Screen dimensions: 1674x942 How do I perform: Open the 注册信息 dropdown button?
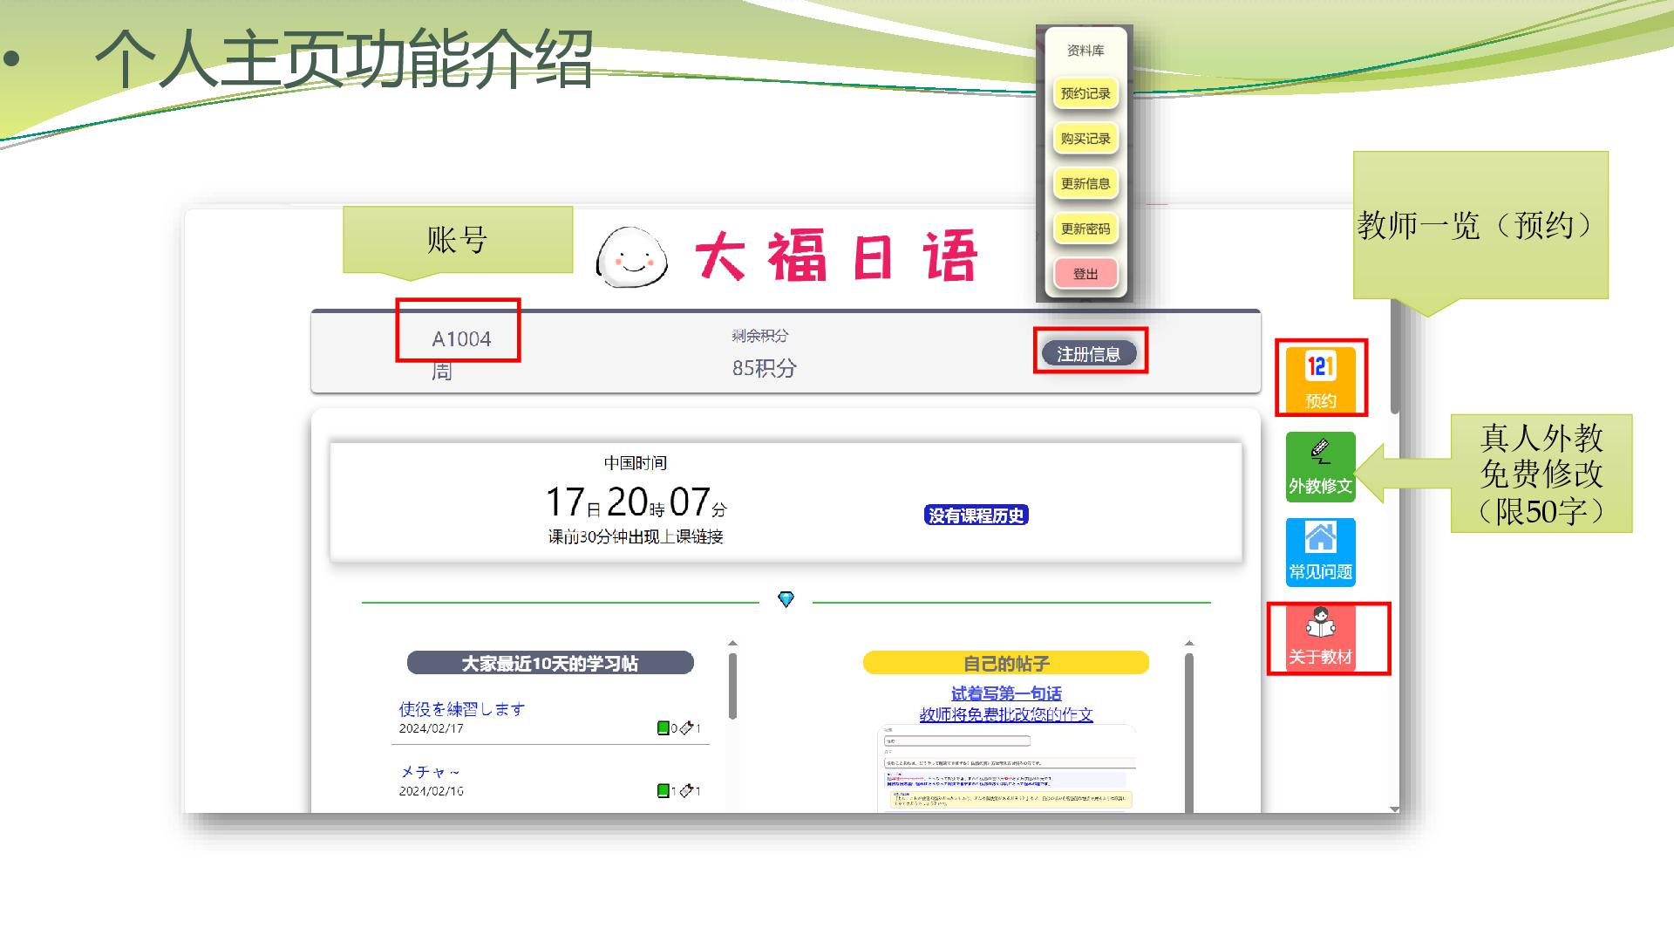[x=1089, y=353]
